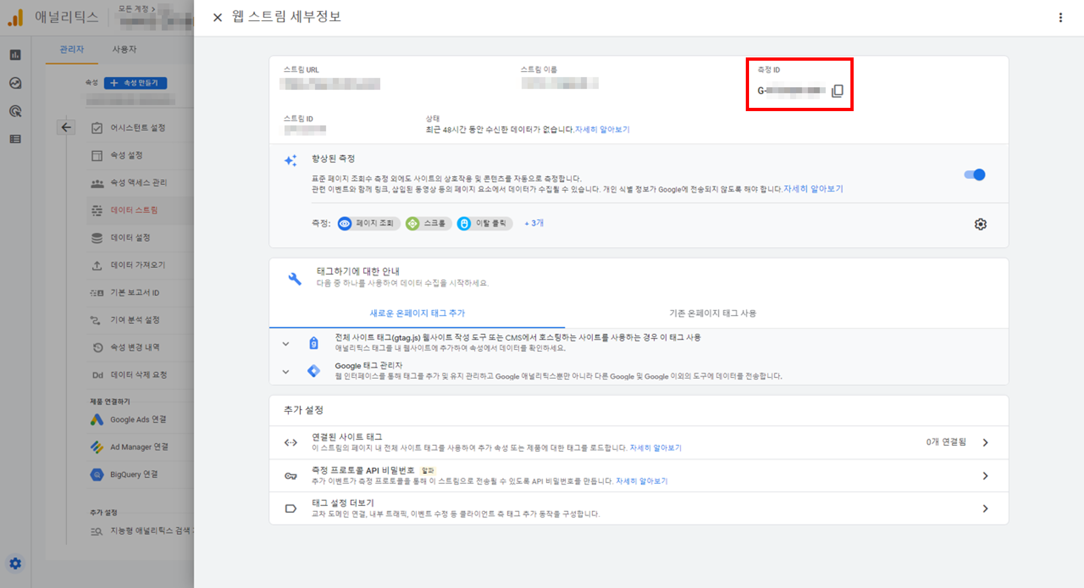Open enhanced measurement settings gear
Viewport: 1084px width, 588px height.
click(x=980, y=224)
